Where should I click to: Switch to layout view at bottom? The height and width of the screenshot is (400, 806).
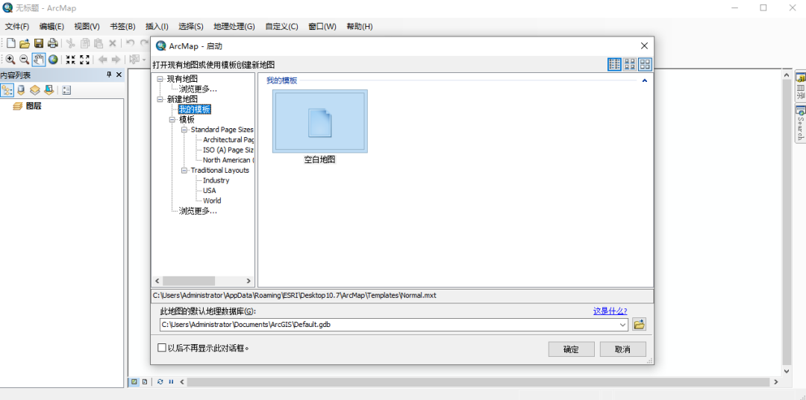coord(146,381)
